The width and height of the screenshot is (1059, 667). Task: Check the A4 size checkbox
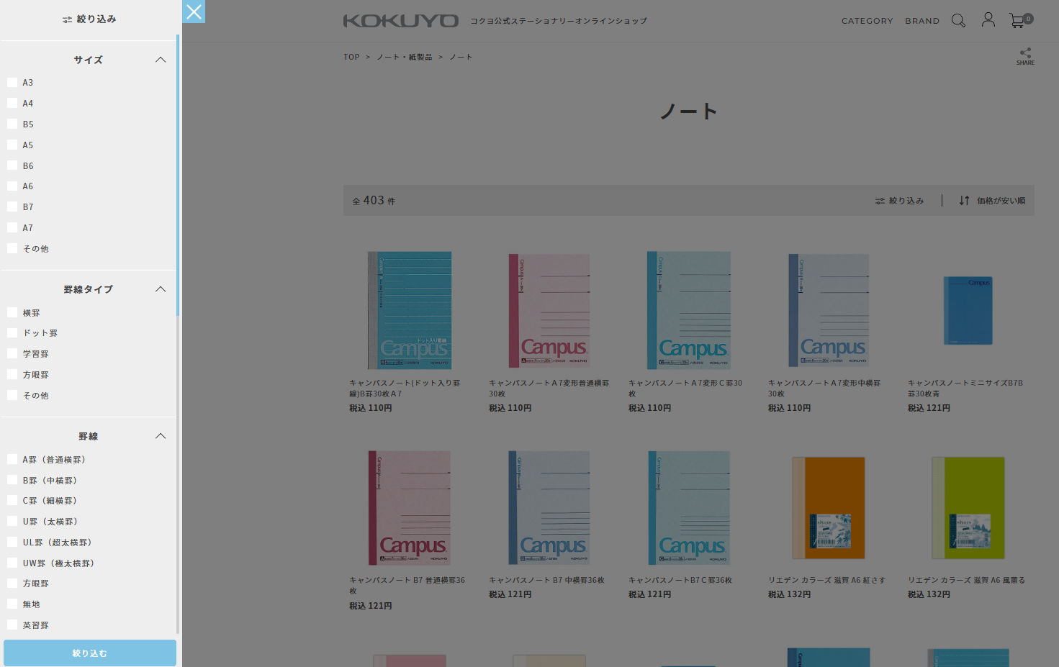tap(12, 103)
